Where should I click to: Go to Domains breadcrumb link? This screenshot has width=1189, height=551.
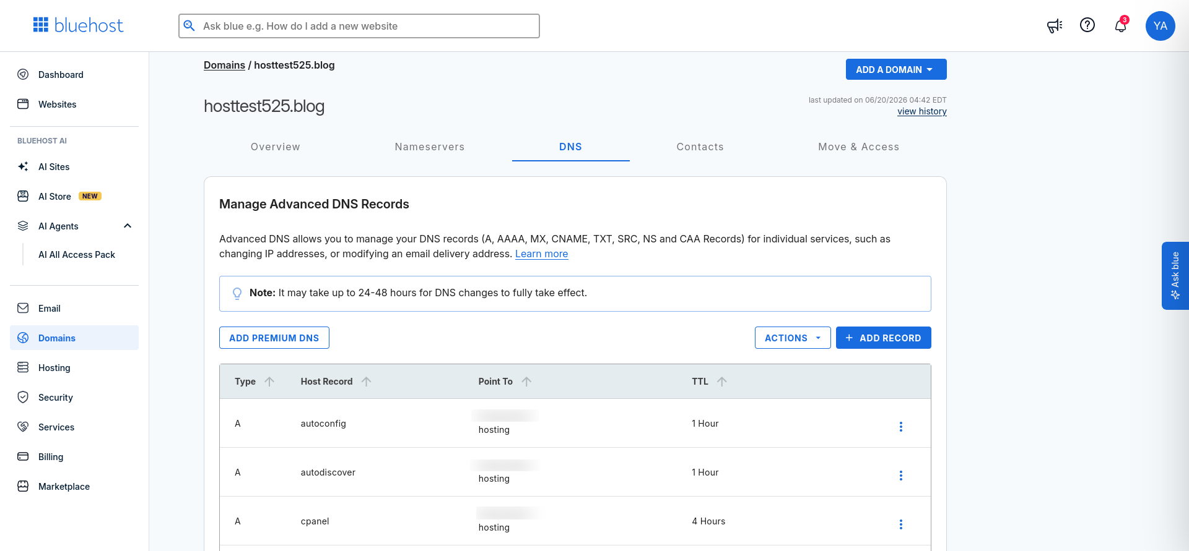pos(224,65)
